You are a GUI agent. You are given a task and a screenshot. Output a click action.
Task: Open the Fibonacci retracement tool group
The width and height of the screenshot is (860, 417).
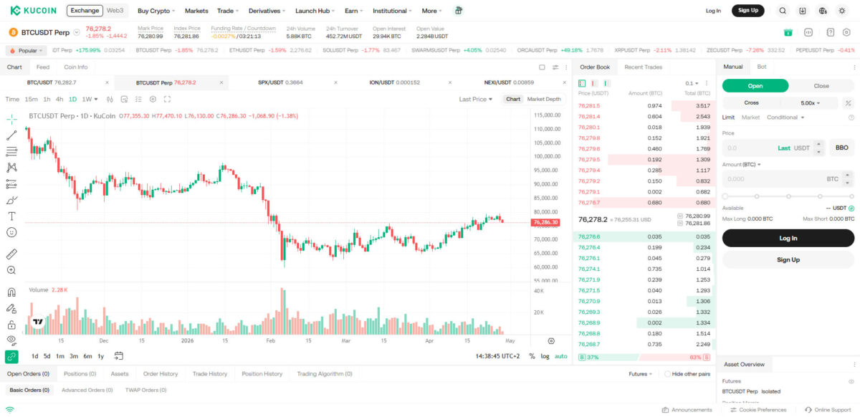coord(11,151)
